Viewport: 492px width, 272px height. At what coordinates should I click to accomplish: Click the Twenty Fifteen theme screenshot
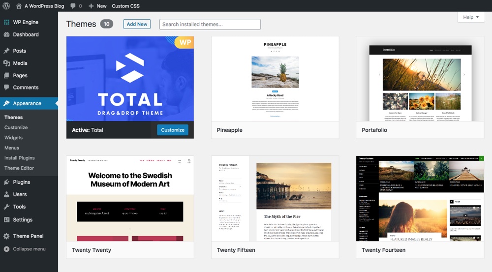pyautogui.click(x=275, y=199)
